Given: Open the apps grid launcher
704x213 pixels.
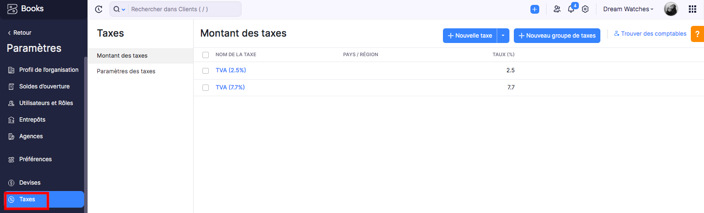Looking at the screenshot, I should (x=692, y=9).
